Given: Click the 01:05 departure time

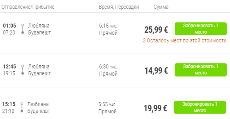Looking at the screenshot, I should (10, 26).
